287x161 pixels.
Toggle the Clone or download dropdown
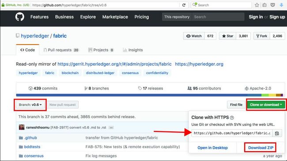coord(266,105)
